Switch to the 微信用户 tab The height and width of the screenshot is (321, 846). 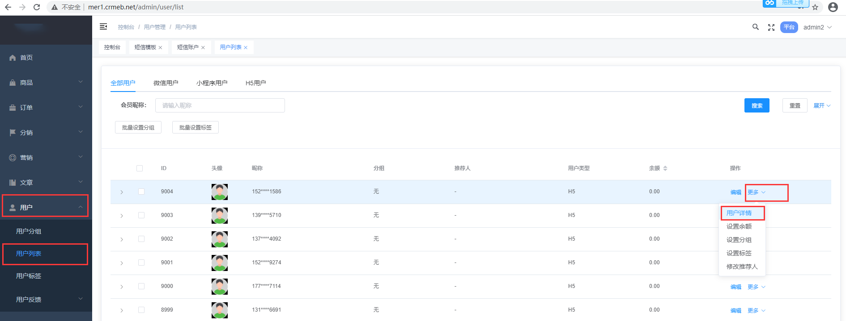pyautogui.click(x=166, y=83)
